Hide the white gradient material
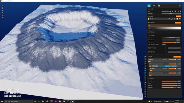 [x=149, y=28]
